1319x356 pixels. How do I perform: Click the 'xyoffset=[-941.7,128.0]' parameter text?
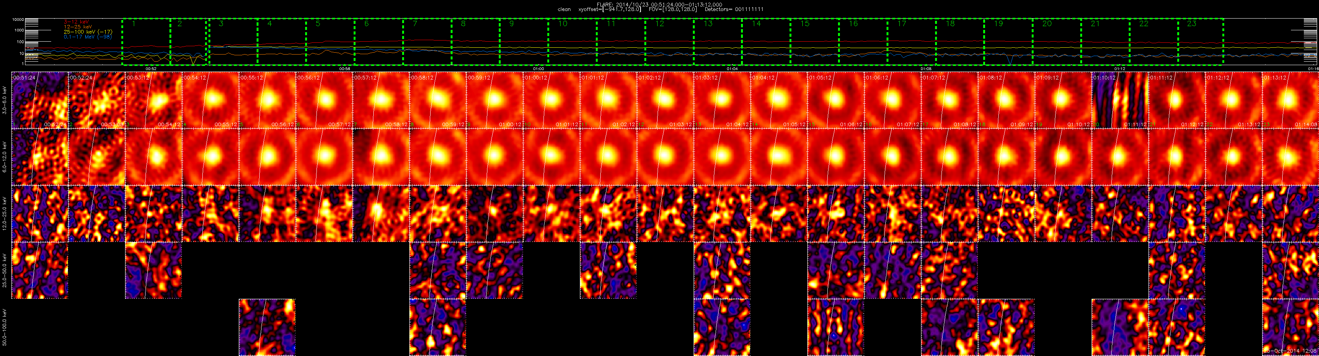[609, 10]
